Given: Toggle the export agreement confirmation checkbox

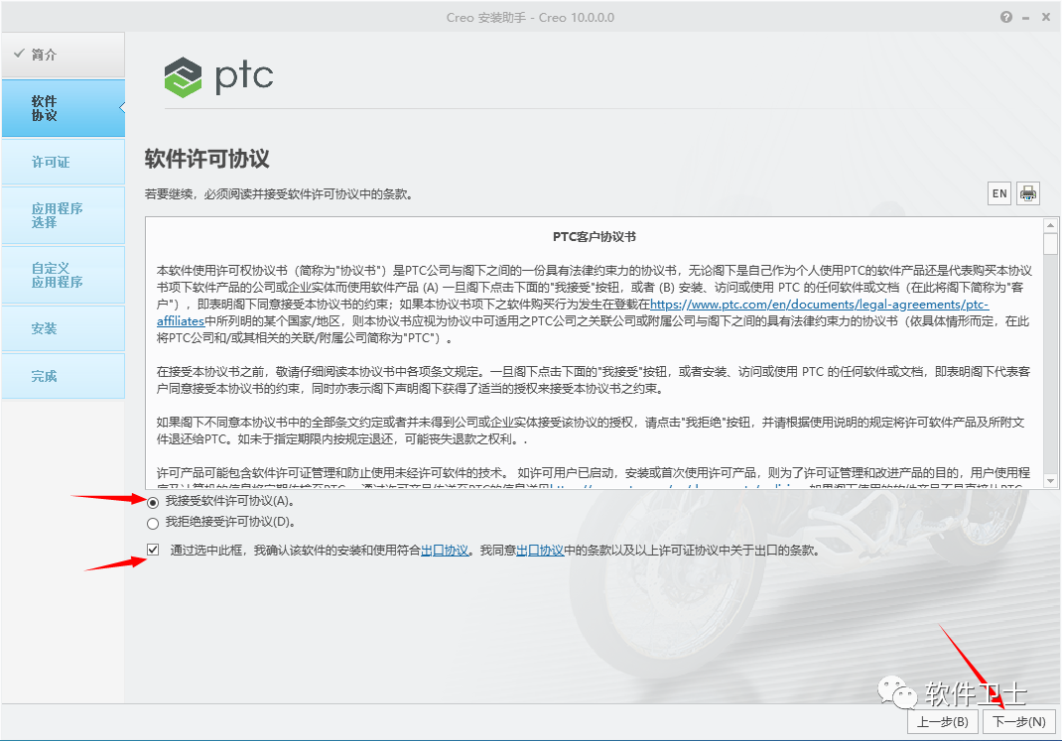Looking at the screenshot, I should point(153,550).
